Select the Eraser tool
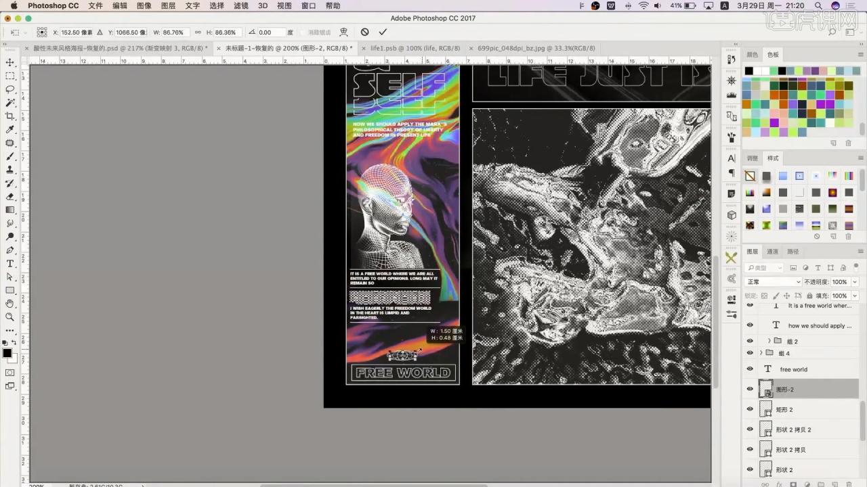The width and height of the screenshot is (867, 487). pos(10,196)
